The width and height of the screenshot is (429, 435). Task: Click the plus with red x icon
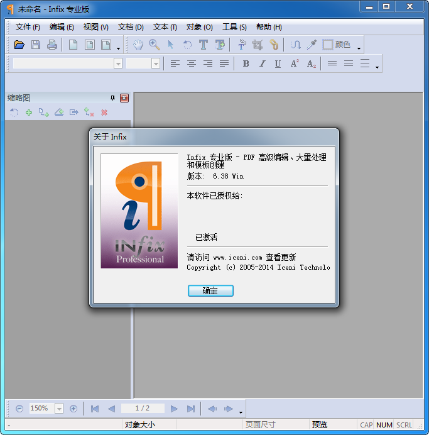[x=89, y=113]
